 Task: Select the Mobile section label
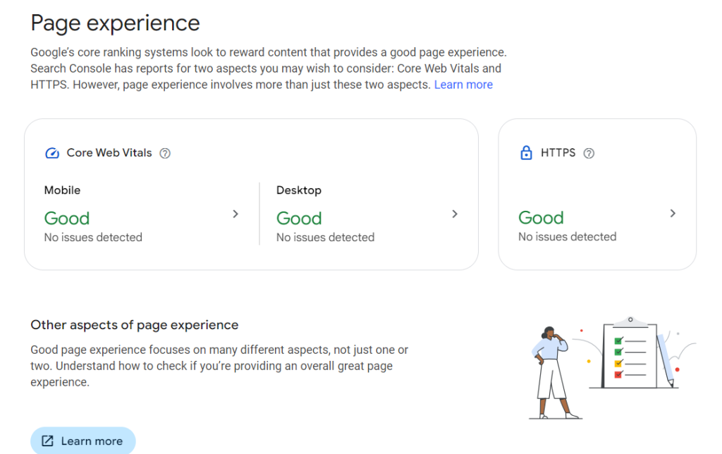pyautogui.click(x=62, y=190)
